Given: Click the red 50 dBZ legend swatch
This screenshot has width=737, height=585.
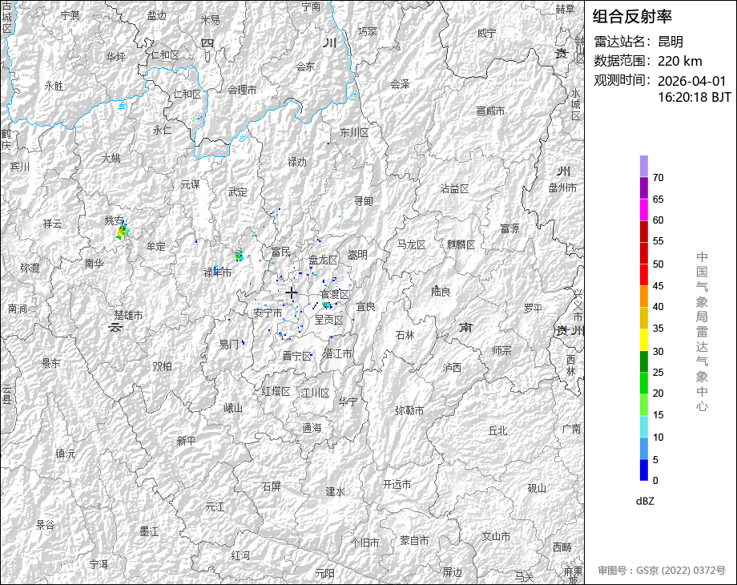Looking at the screenshot, I should tap(644, 253).
